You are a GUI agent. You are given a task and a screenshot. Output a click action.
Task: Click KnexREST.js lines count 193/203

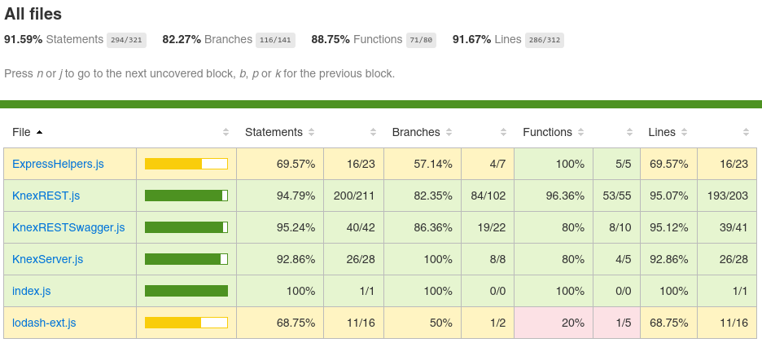tap(728, 196)
